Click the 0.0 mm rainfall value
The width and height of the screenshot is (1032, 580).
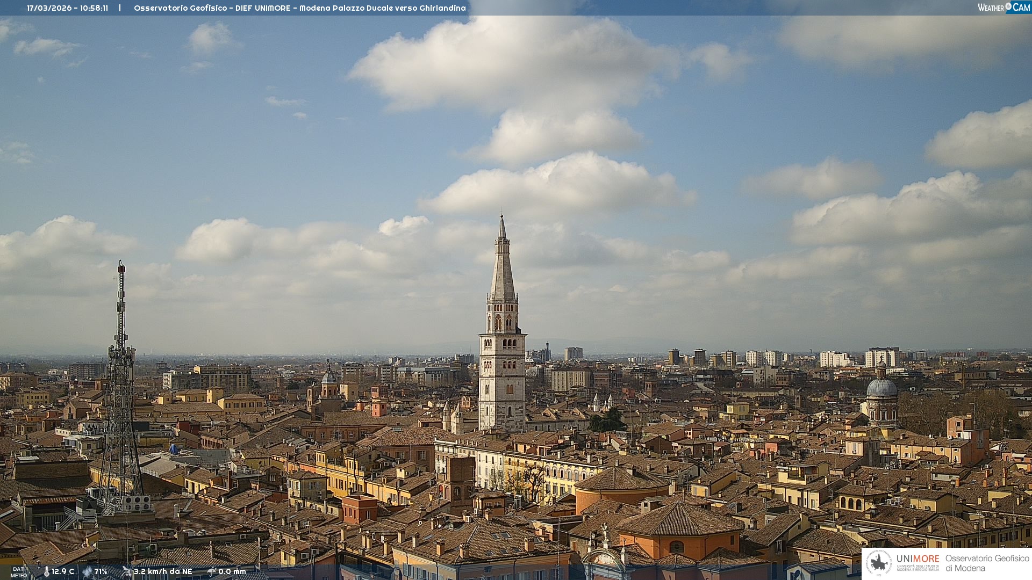click(x=232, y=571)
